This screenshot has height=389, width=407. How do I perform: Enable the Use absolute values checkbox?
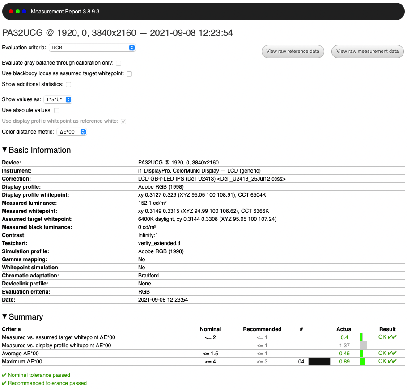coord(57,111)
